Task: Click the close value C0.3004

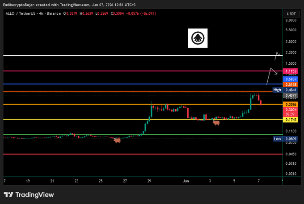Action: click(x=117, y=13)
